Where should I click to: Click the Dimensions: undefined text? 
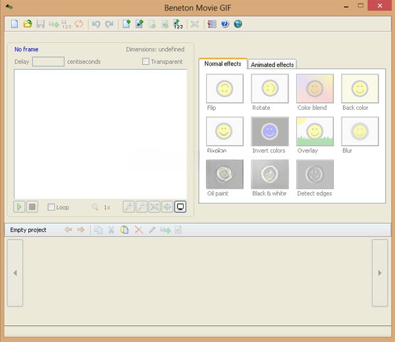click(155, 49)
